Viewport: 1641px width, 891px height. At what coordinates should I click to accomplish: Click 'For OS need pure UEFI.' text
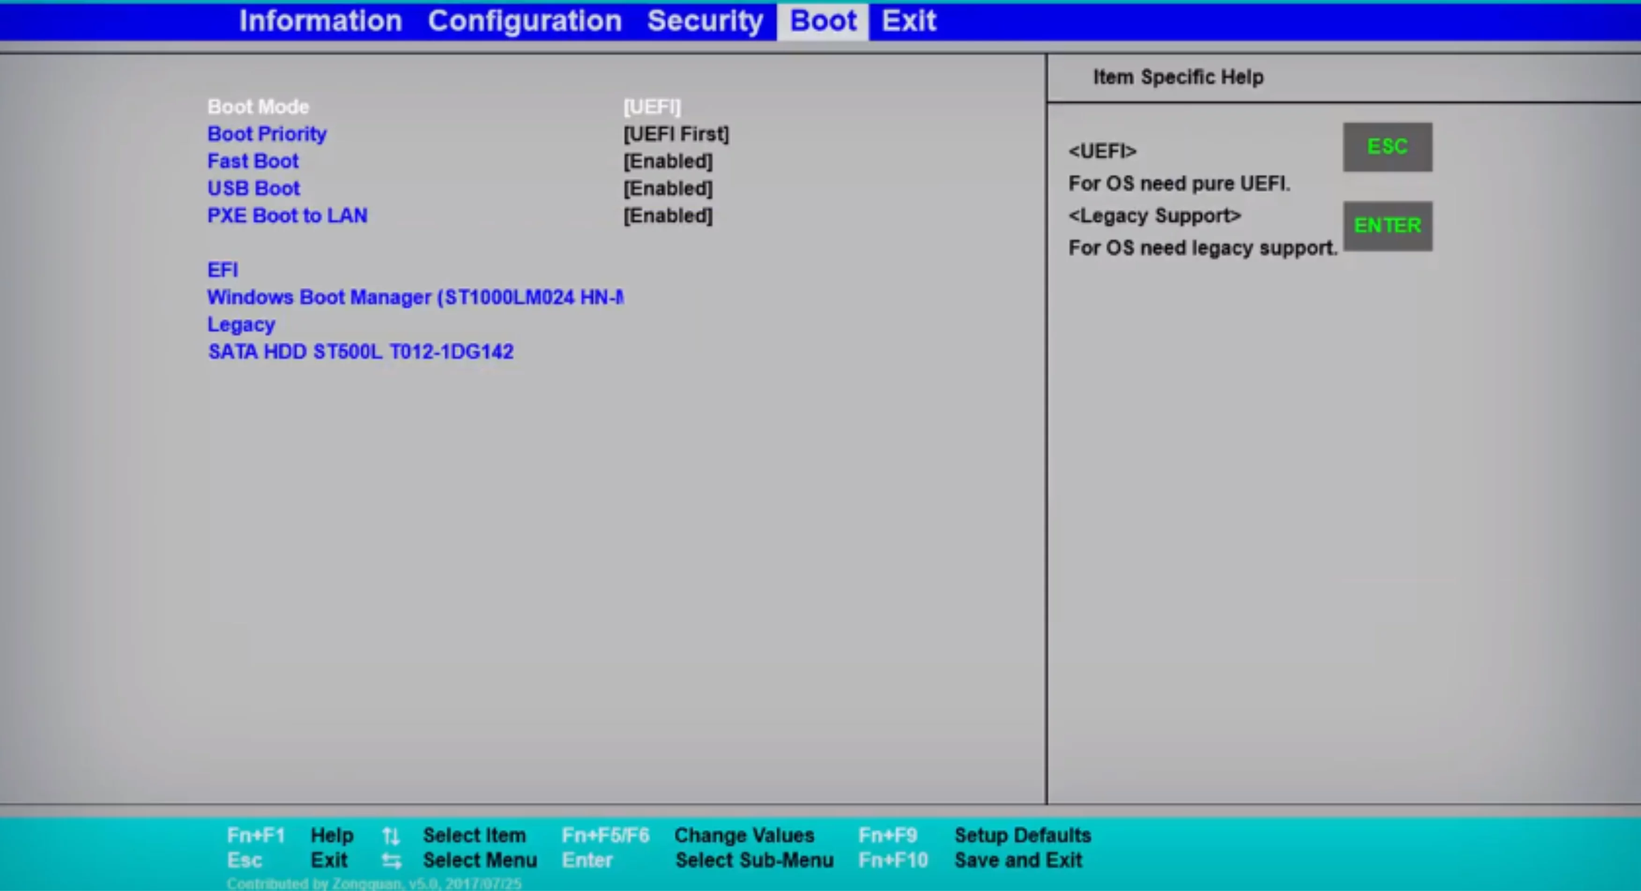click(1179, 184)
